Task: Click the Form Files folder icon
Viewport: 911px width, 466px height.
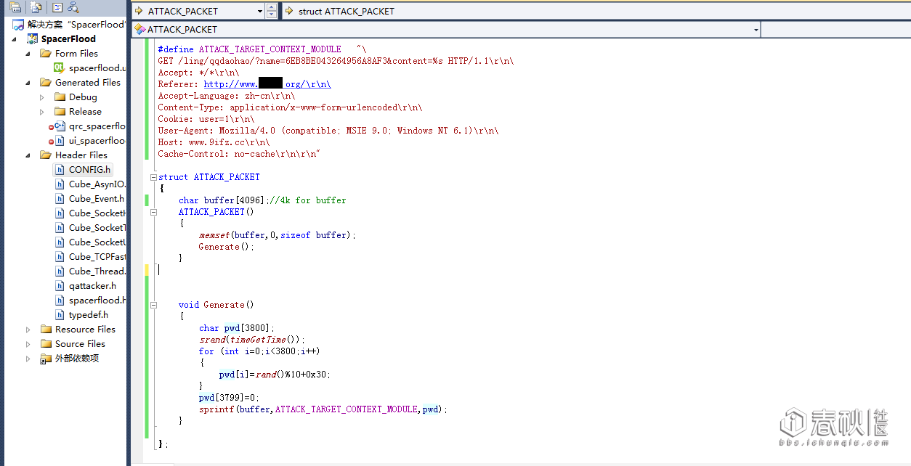Action: 46,53
